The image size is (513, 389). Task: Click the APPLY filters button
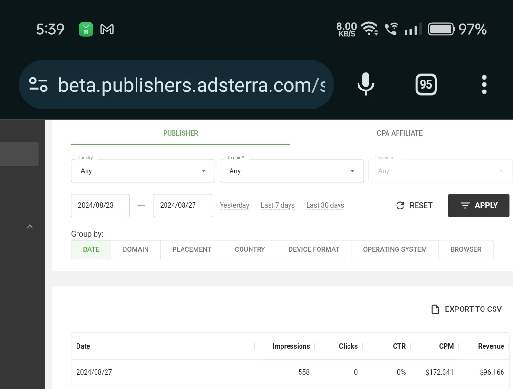(x=479, y=206)
